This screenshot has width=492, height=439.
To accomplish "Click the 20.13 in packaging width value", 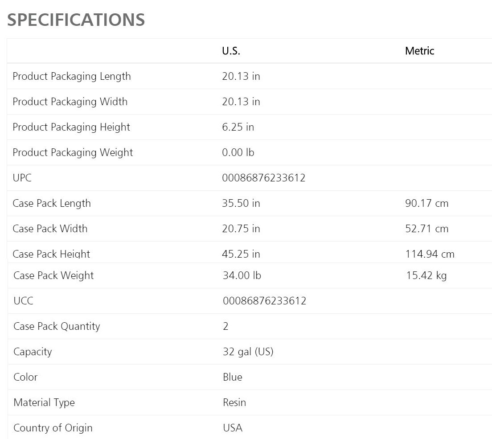I will (241, 102).
